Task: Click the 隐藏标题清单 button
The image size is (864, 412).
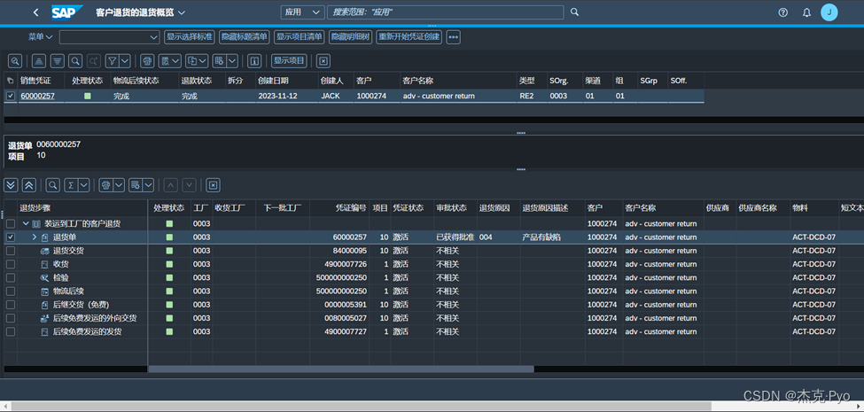Action: click(x=244, y=37)
